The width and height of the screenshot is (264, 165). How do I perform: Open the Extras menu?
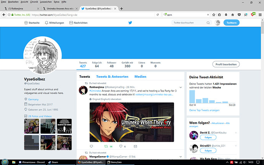57,2
